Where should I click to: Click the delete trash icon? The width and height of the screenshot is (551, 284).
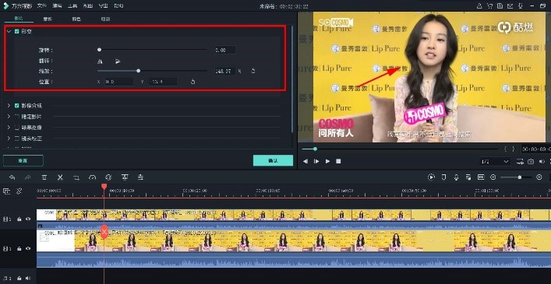click(44, 177)
